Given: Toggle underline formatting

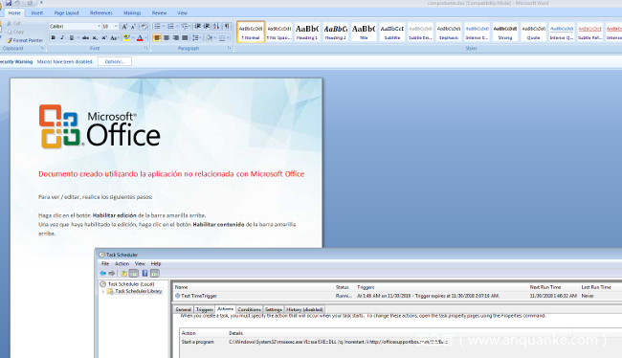Looking at the screenshot, I should 72,37.
